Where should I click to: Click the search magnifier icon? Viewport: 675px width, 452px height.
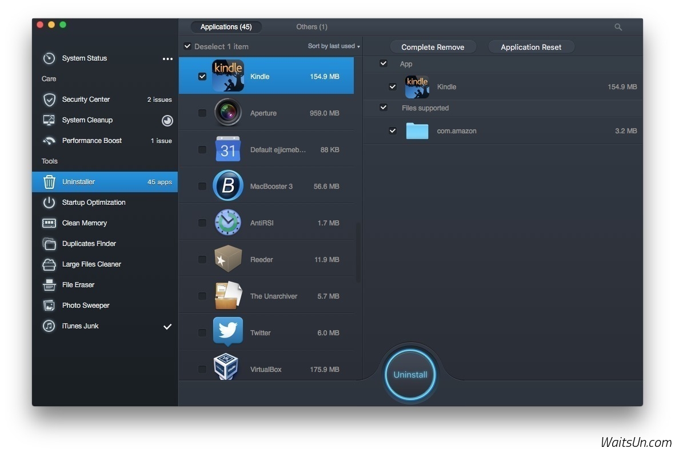[618, 27]
